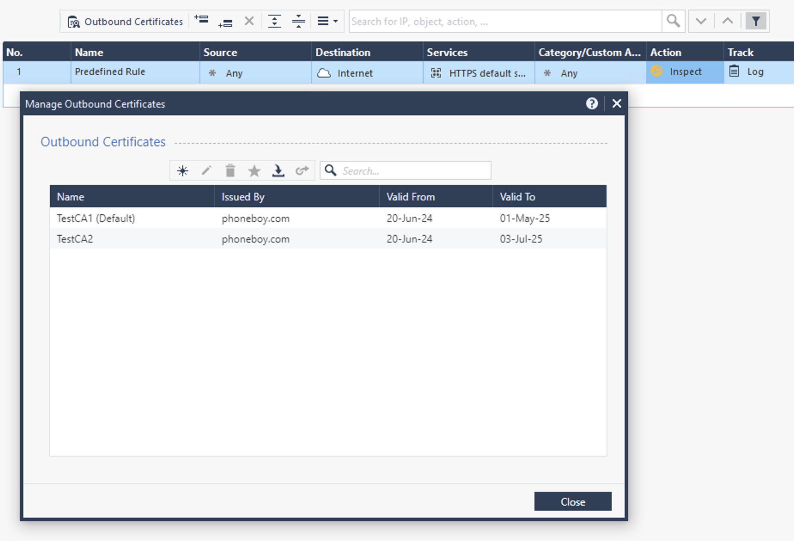Click the 01-May-25 valid to date
The height and width of the screenshot is (541, 794).
[525, 218]
